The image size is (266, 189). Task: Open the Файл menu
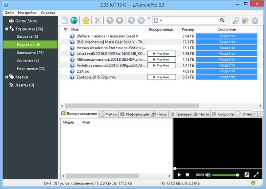click(x=9, y=13)
